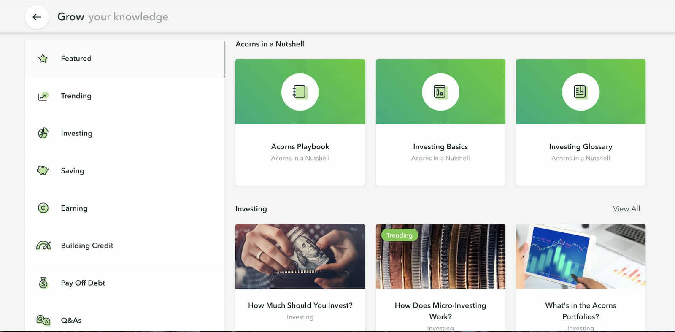The height and width of the screenshot is (332, 675).
Task: Click the Pay Off Debt money bag icon
Action: click(43, 283)
